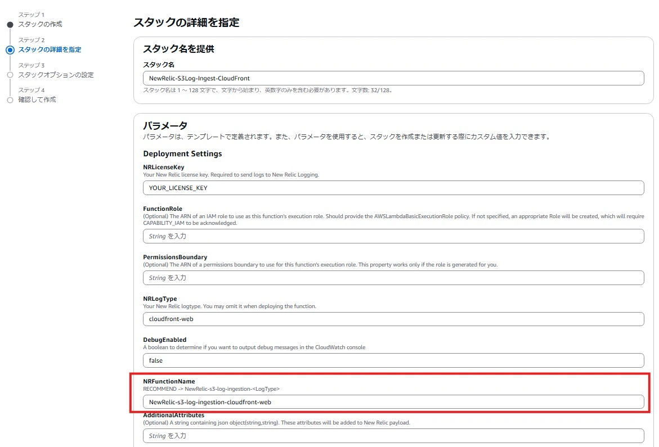Select step 4 確認して作成
The width and height of the screenshot is (659, 447).
coord(37,100)
